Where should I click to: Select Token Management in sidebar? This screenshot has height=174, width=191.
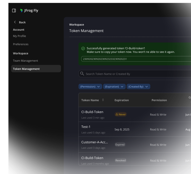[26, 69]
